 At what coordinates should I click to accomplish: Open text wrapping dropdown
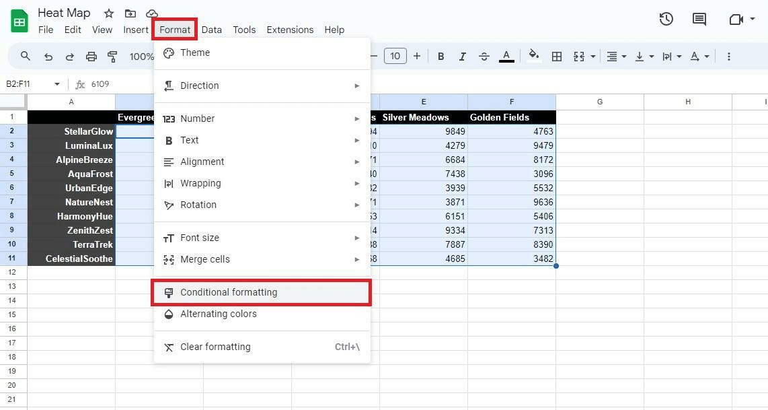pyautogui.click(x=672, y=57)
